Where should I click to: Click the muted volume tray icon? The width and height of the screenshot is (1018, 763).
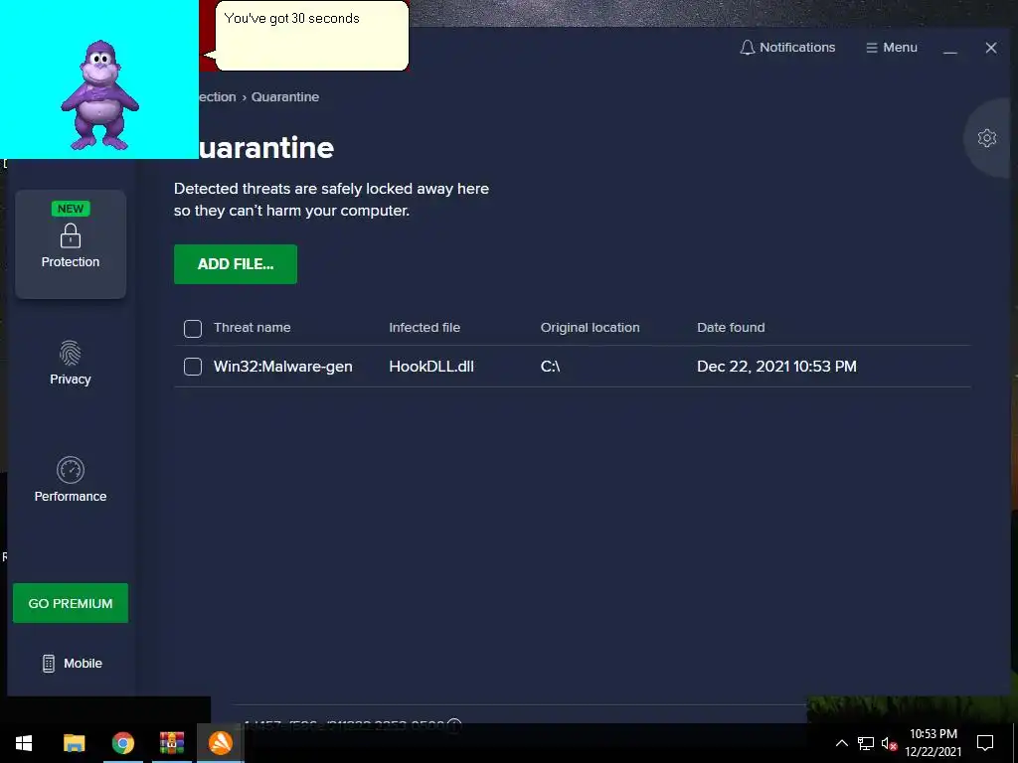click(890, 743)
